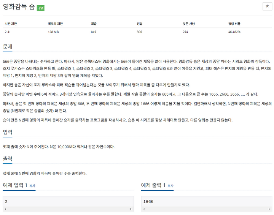Click the 입력 section heading
Viewport: 274px width, 215px height.
8,132
